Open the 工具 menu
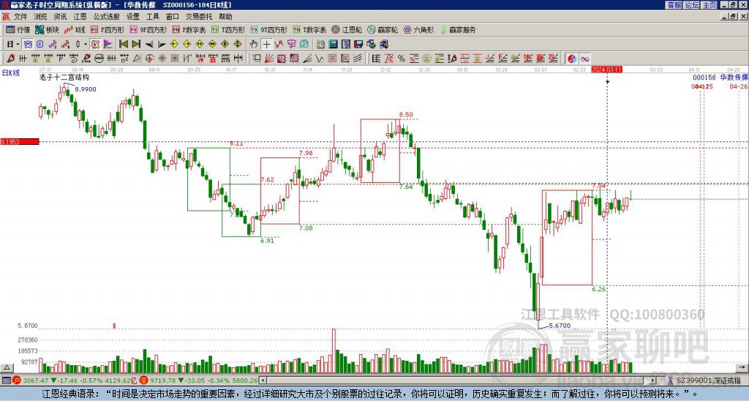The width and height of the screenshot is (749, 401). tap(152, 17)
